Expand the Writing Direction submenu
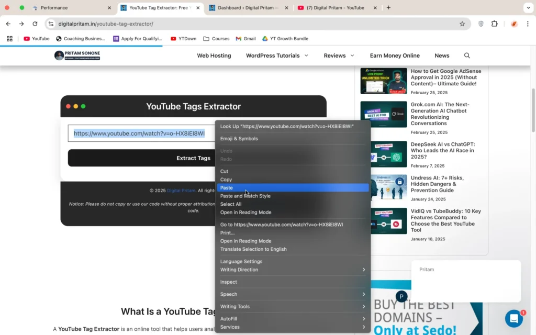Image resolution: width=536 pixels, height=335 pixels. [x=293, y=270]
